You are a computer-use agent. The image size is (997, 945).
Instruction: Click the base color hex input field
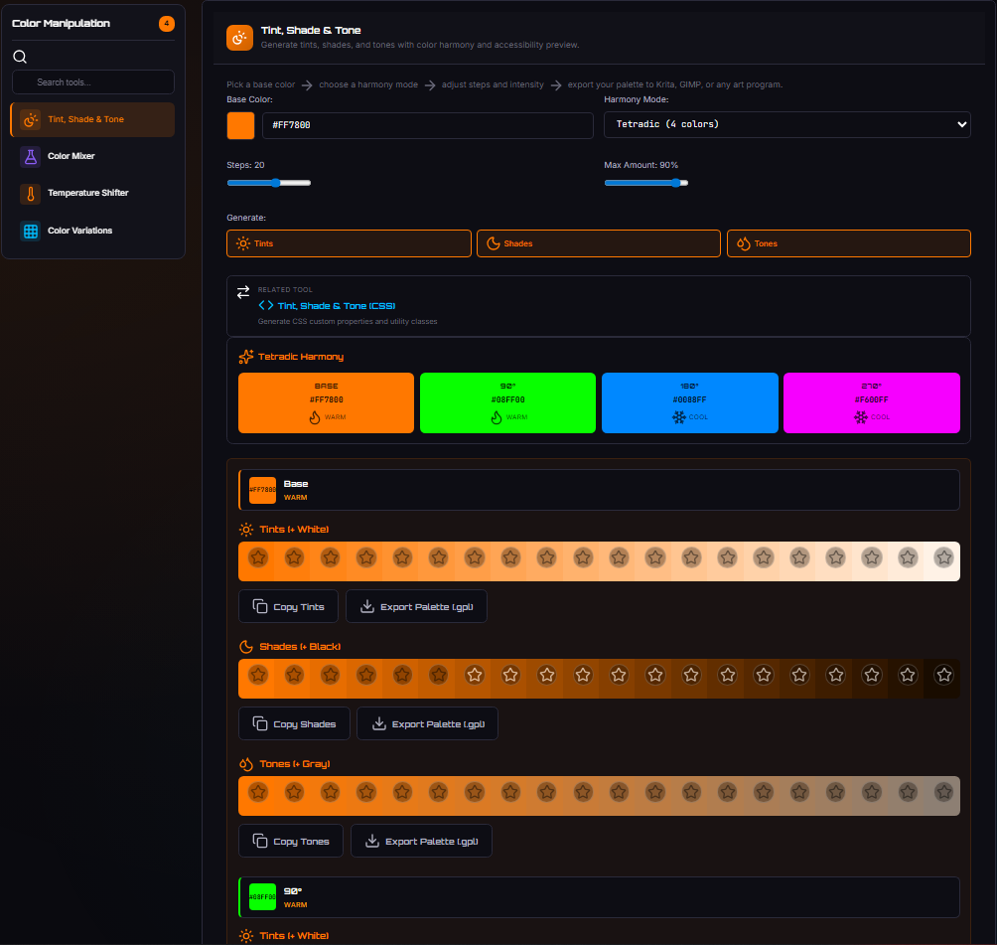click(427, 125)
